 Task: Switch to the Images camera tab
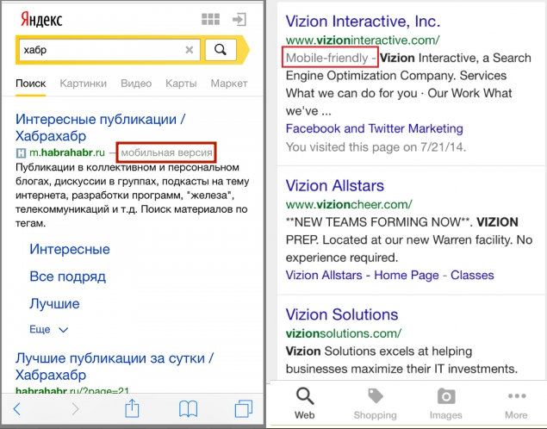(446, 403)
